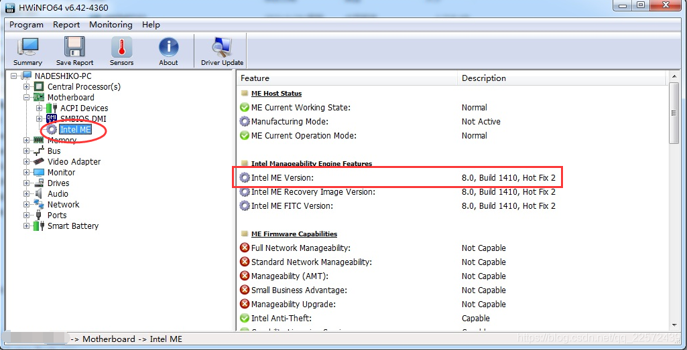Open the Program menu
The height and width of the screenshot is (350, 687).
pyautogui.click(x=26, y=25)
